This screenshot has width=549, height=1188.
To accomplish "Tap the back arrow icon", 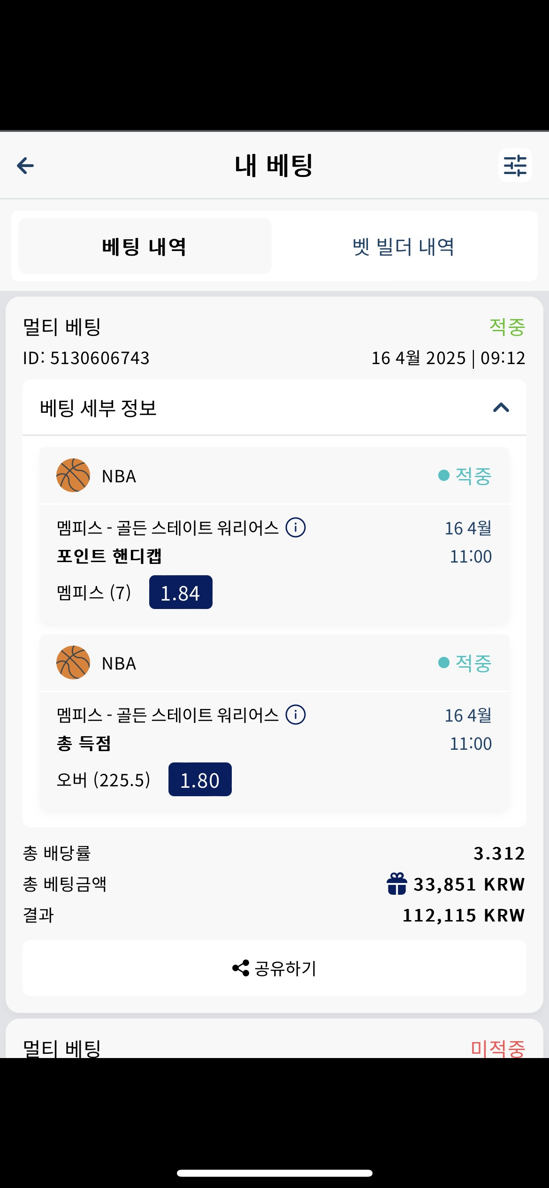I will pos(25,165).
